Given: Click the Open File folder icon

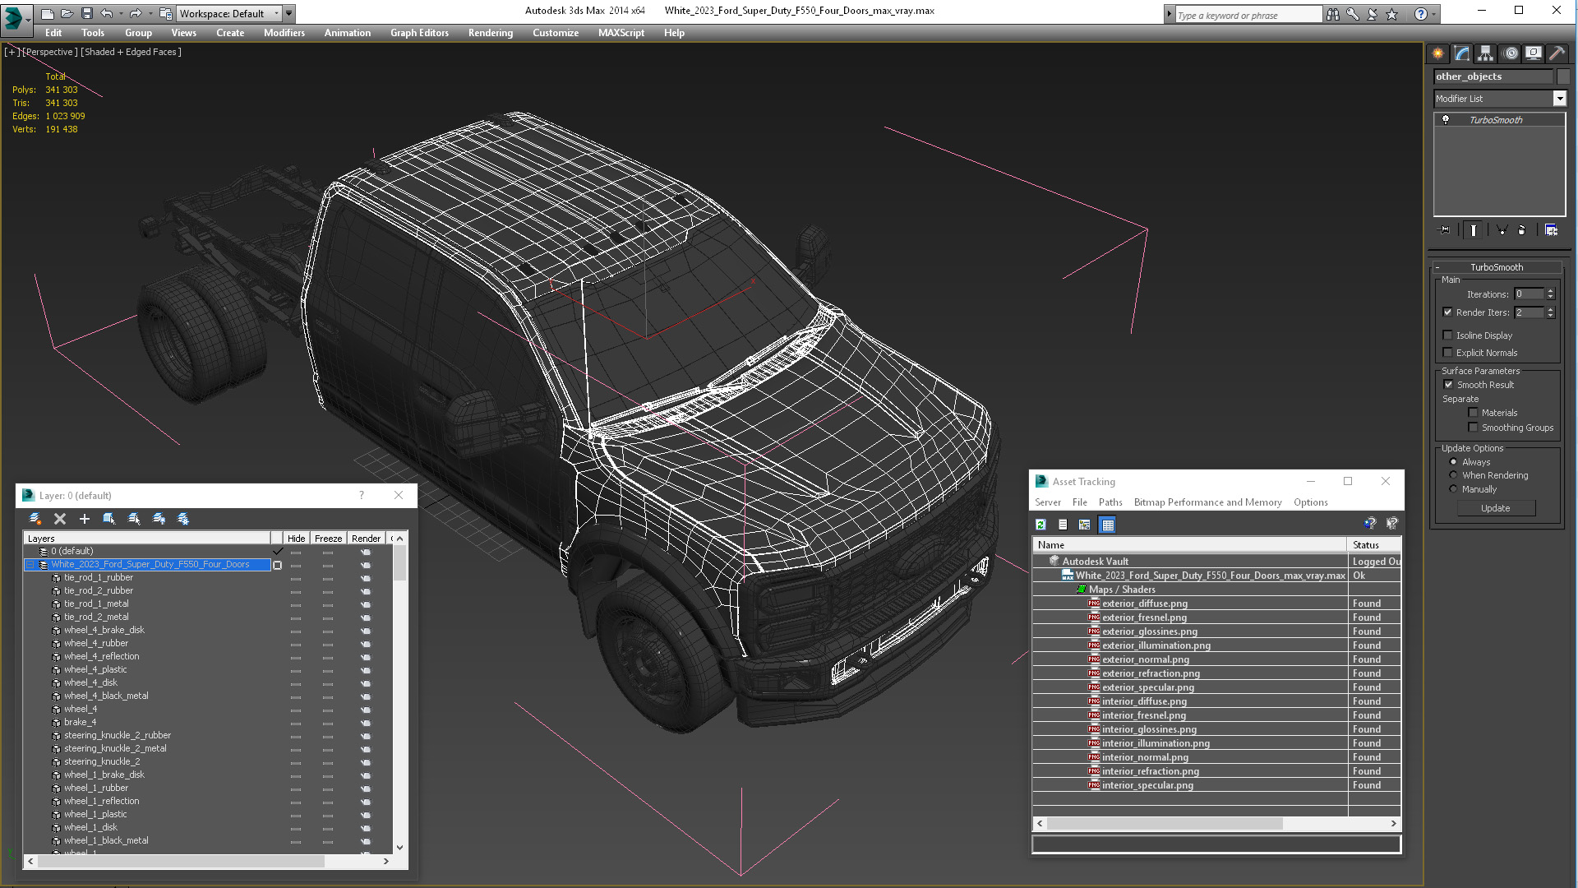Looking at the screenshot, I should point(67,13).
